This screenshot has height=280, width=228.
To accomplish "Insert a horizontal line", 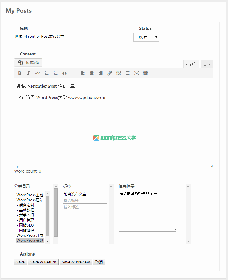I will click(73, 73).
